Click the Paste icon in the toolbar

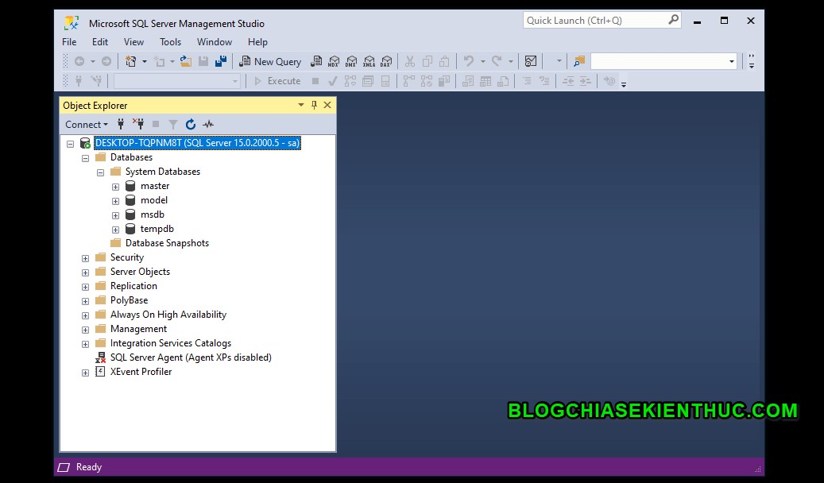(444, 61)
